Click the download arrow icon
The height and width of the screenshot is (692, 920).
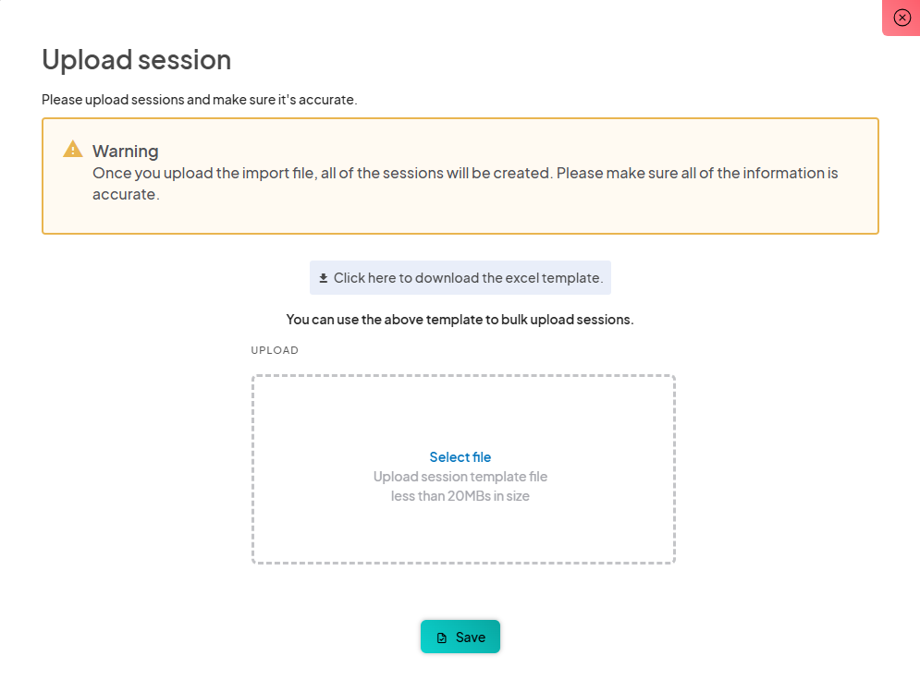click(324, 278)
